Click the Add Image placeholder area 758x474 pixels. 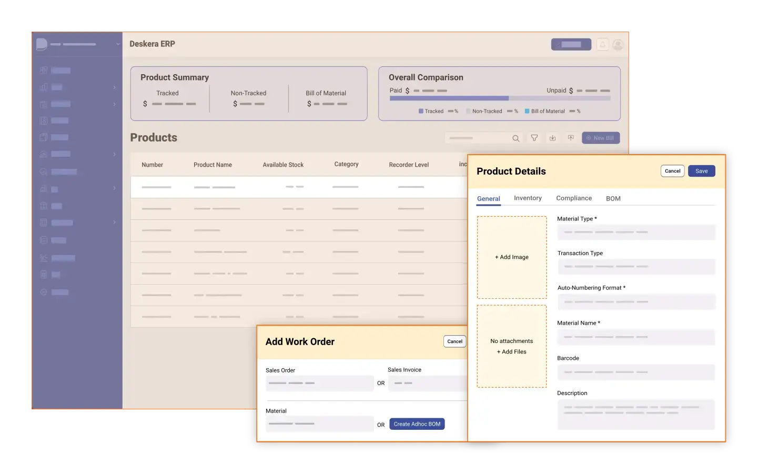pos(511,257)
